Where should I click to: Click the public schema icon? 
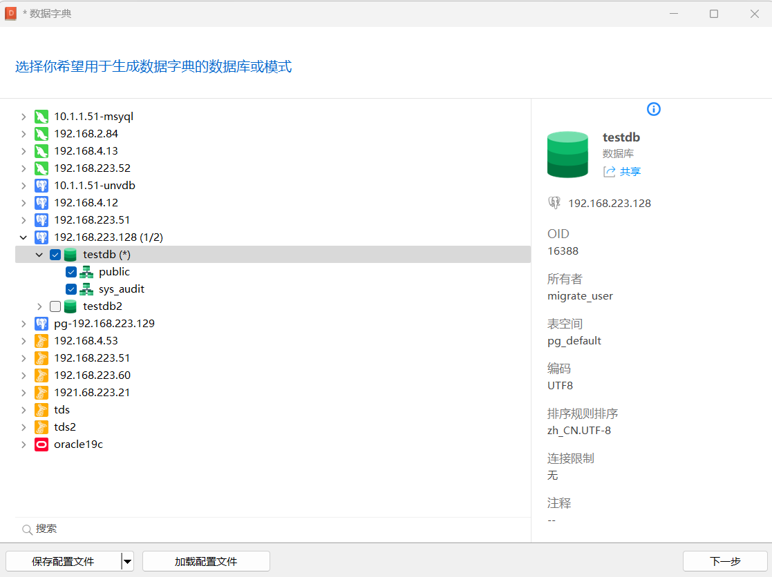click(86, 272)
